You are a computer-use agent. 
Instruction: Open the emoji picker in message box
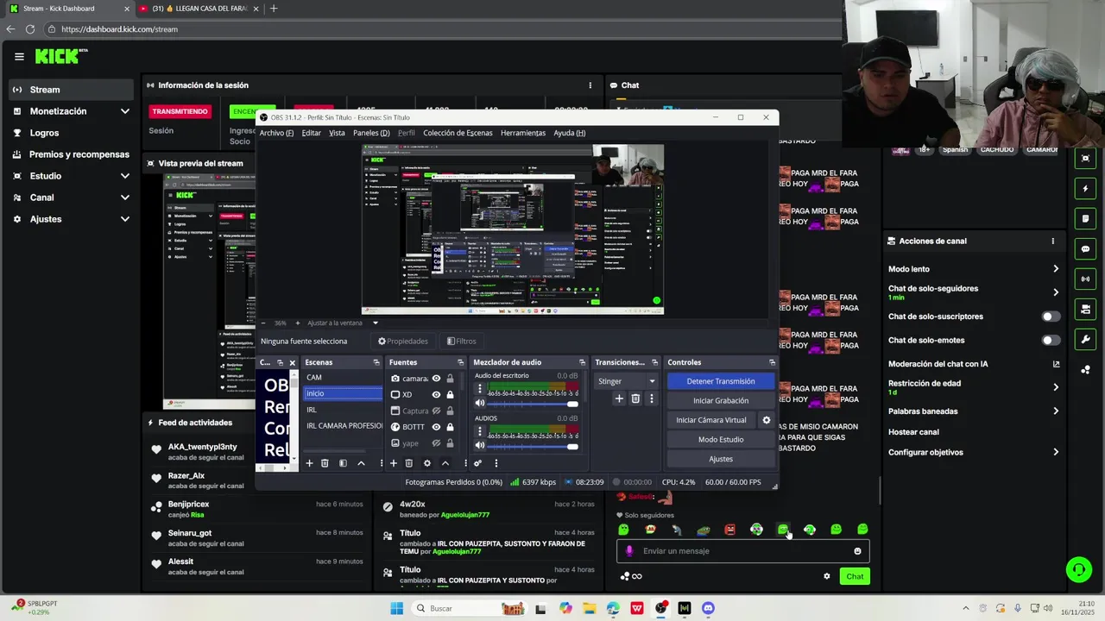click(857, 551)
